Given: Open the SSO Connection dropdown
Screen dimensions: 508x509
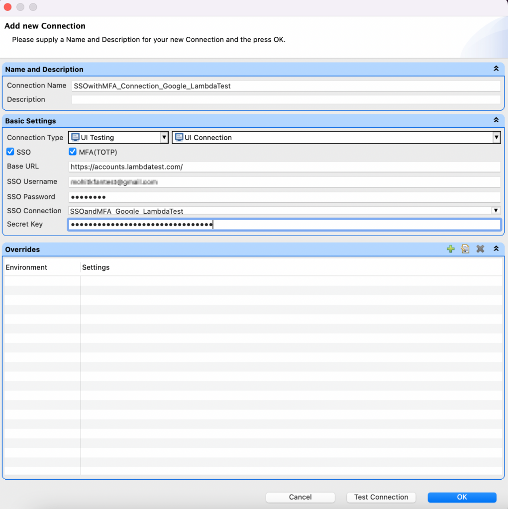Looking at the screenshot, I should click(496, 210).
